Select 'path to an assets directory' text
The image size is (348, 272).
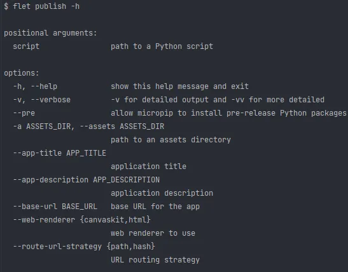click(171, 140)
